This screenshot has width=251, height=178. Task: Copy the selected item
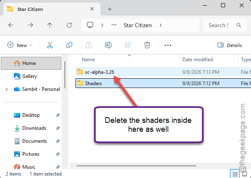click(69, 45)
